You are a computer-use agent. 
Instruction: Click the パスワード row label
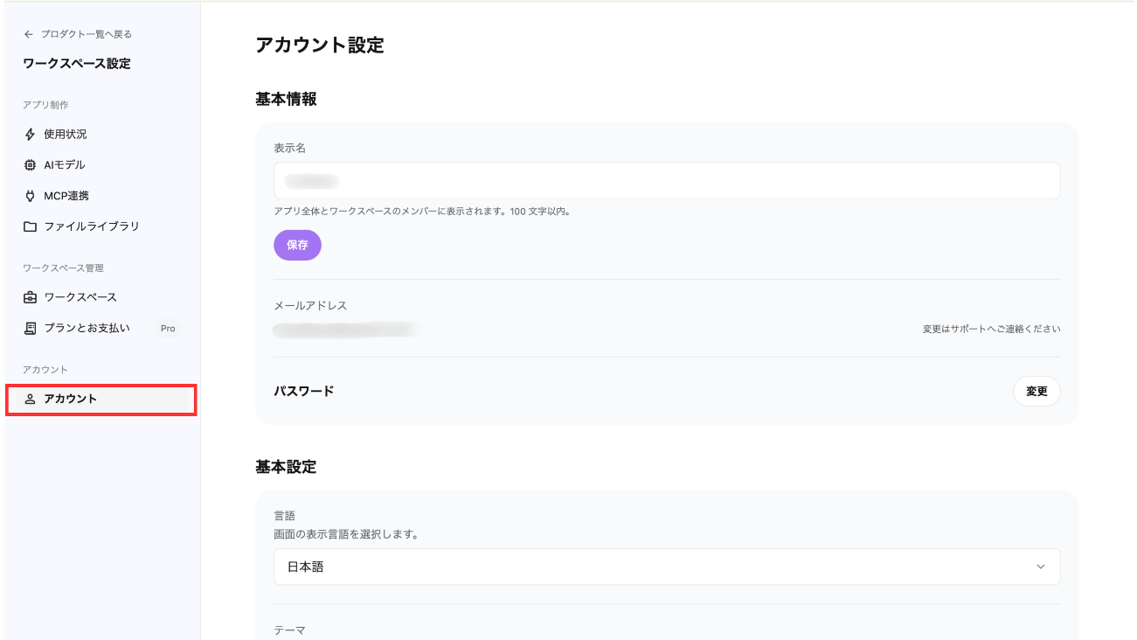[x=304, y=391]
